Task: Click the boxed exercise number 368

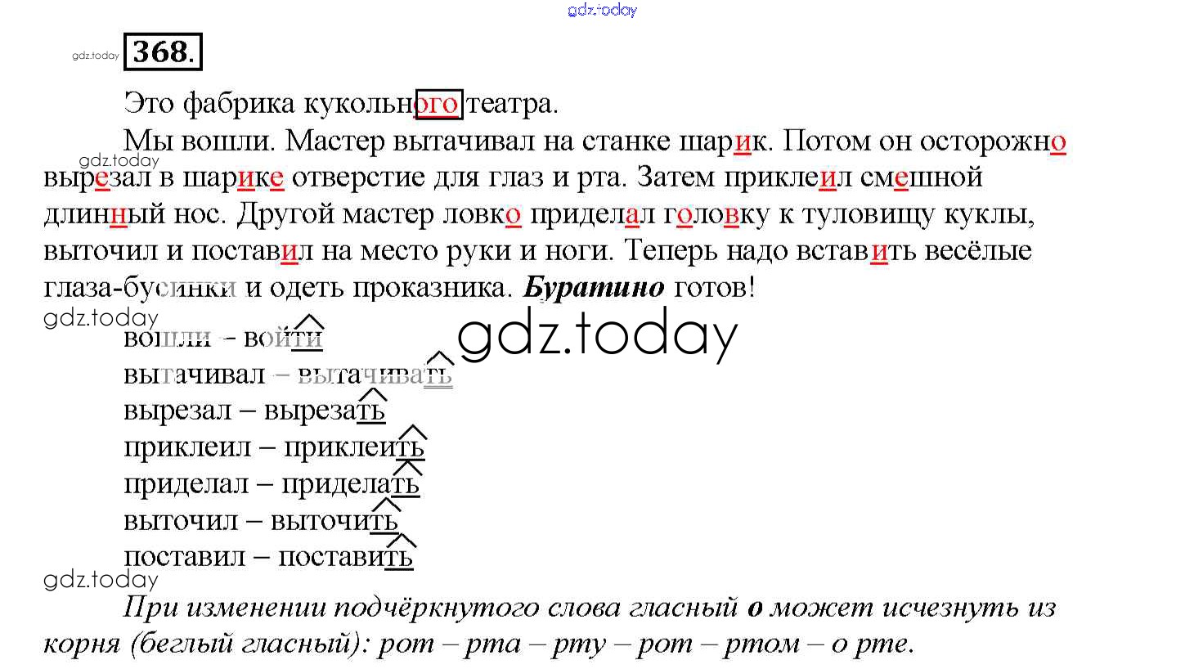Action: (162, 52)
